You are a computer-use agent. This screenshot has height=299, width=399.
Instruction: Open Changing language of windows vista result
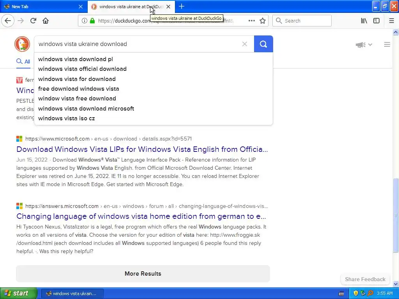point(141,216)
